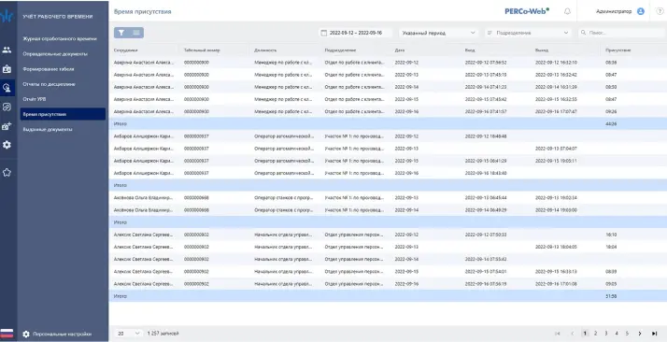
Task: Go to the first page with the skip-back icon
Action: (558, 334)
